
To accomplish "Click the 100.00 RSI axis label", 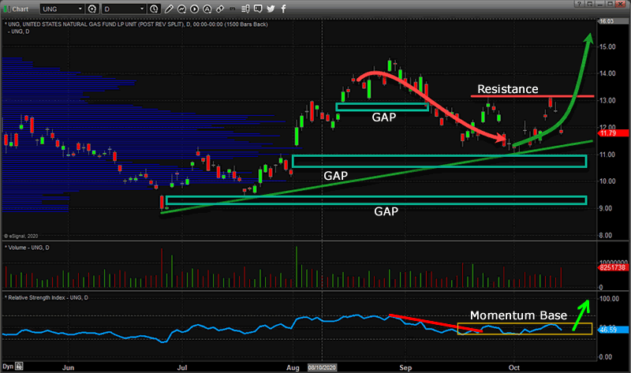I will 609,299.
